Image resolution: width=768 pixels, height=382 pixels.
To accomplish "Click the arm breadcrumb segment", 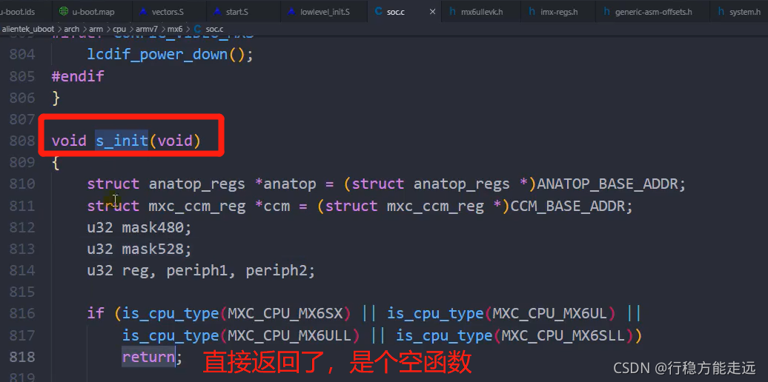I will point(96,30).
